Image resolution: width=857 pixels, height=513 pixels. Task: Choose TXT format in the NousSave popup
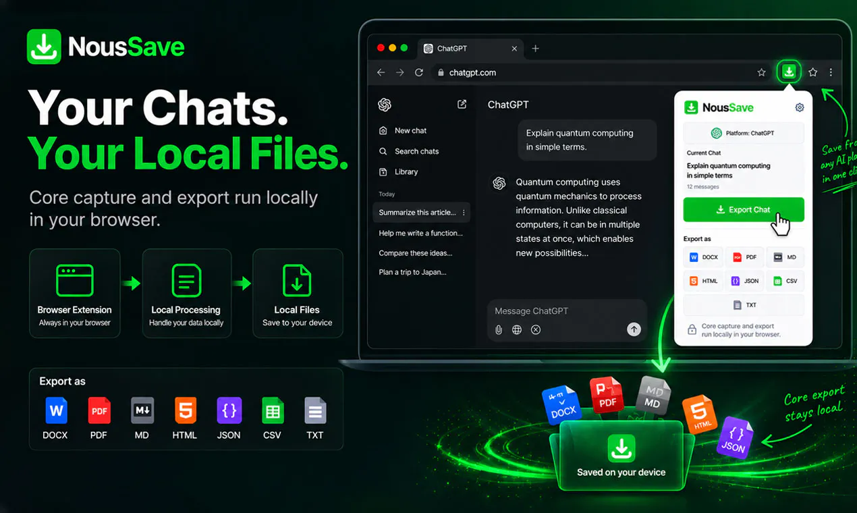pyautogui.click(x=744, y=305)
